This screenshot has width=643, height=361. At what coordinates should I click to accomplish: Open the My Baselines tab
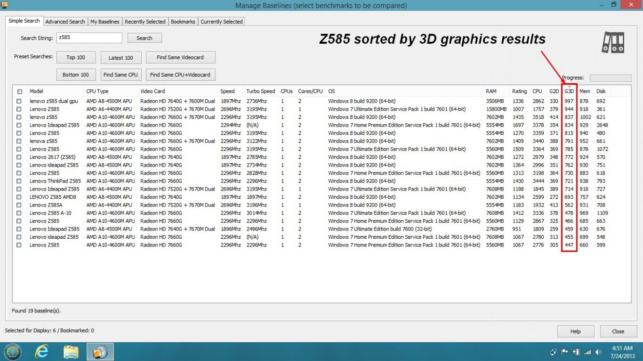click(105, 22)
